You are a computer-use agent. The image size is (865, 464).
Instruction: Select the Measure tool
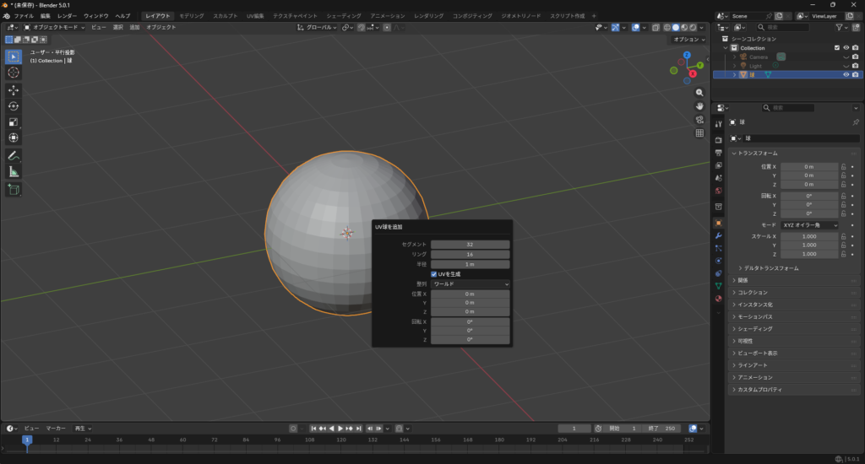click(x=14, y=171)
